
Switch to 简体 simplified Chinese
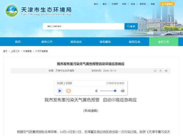click(x=96, y=4)
